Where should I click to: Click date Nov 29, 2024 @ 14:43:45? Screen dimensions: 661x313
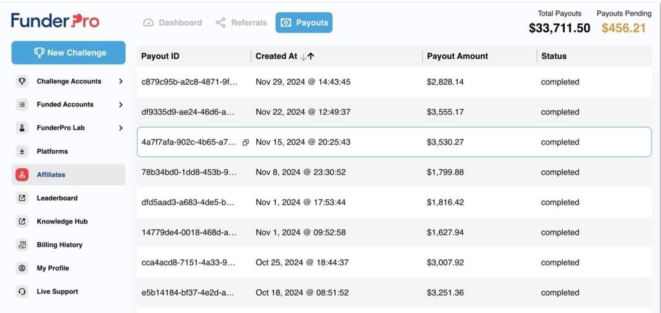click(303, 82)
